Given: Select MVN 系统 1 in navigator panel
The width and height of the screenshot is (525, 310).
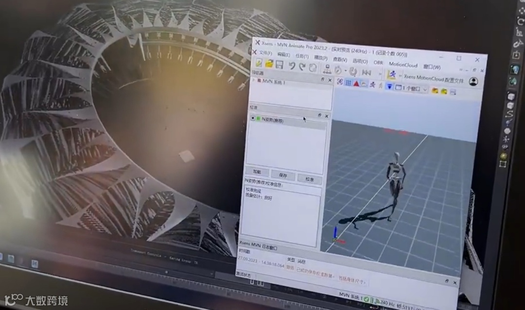Looking at the screenshot, I should (273, 82).
